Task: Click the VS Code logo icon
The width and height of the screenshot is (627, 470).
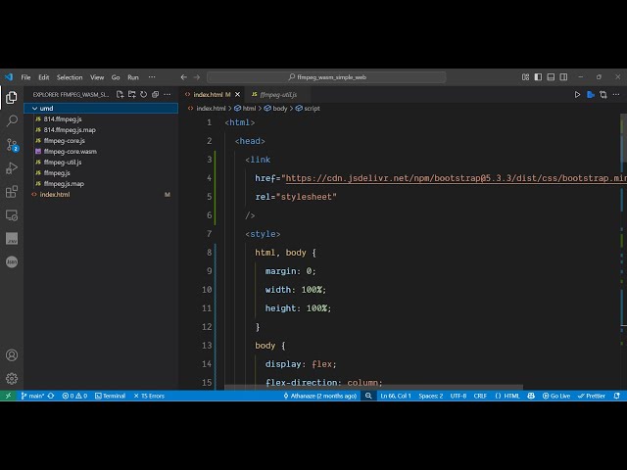Action: [9, 76]
